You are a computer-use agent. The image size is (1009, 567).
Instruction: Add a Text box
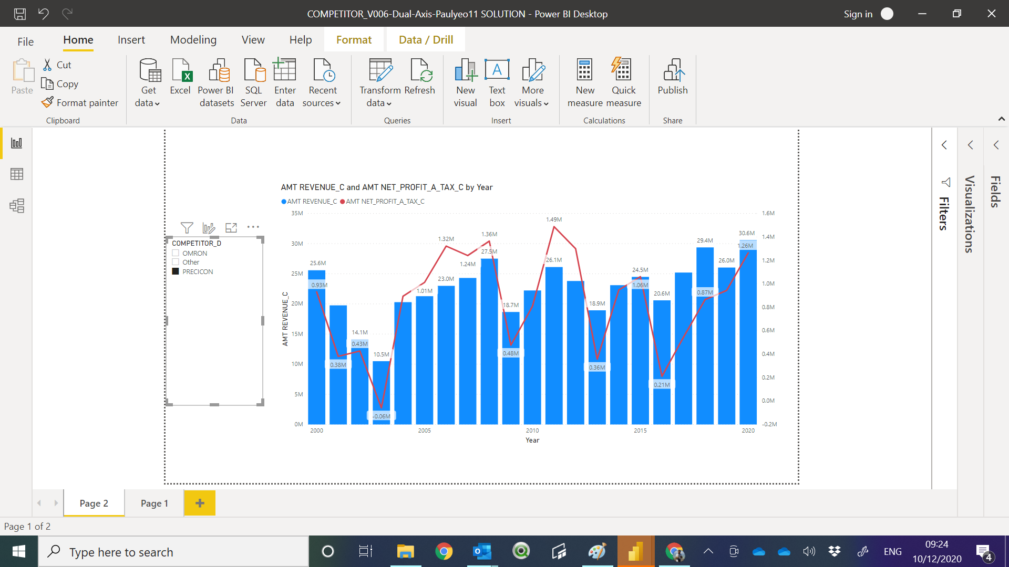497,83
